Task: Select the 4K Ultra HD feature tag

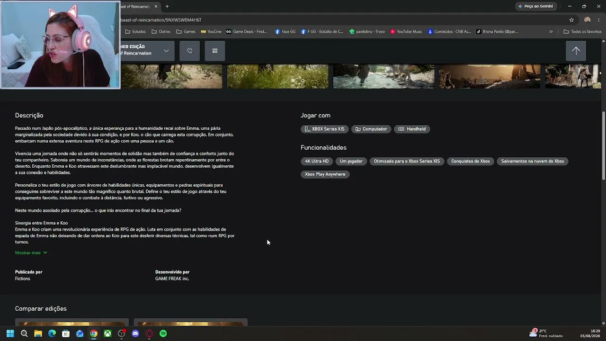Action: coord(317,161)
